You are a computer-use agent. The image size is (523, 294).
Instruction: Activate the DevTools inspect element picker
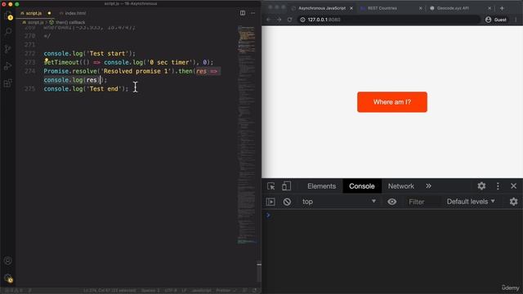coord(270,186)
